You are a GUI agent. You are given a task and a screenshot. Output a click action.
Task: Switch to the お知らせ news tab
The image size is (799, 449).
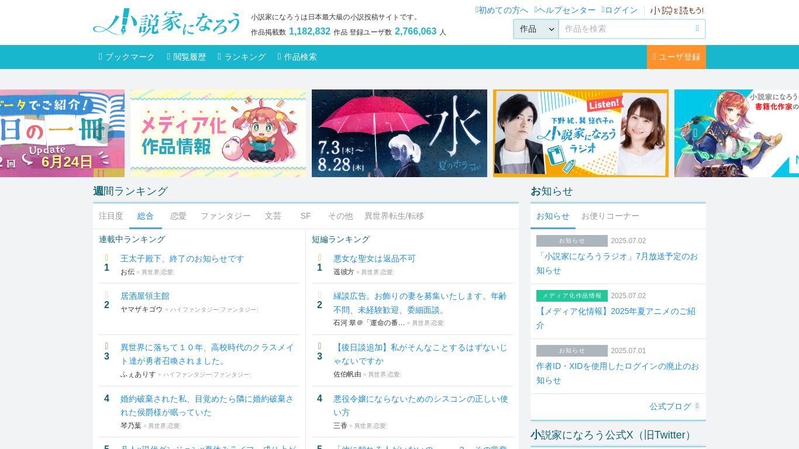[x=553, y=216]
